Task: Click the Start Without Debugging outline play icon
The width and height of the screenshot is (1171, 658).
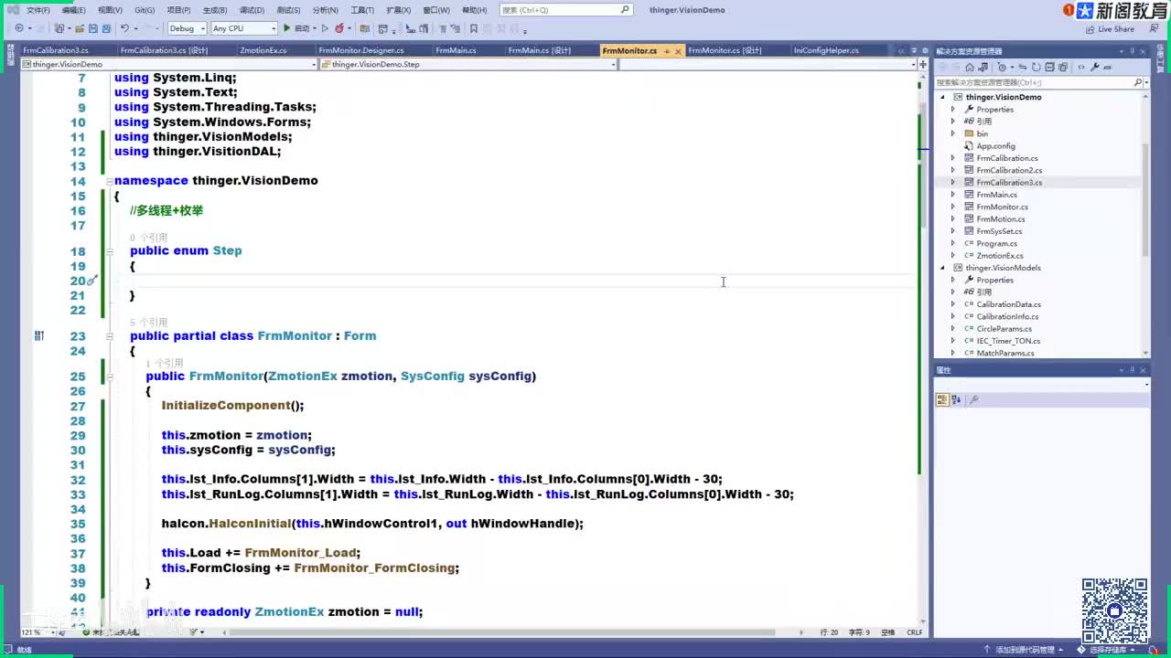Action: [x=325, y=28]
